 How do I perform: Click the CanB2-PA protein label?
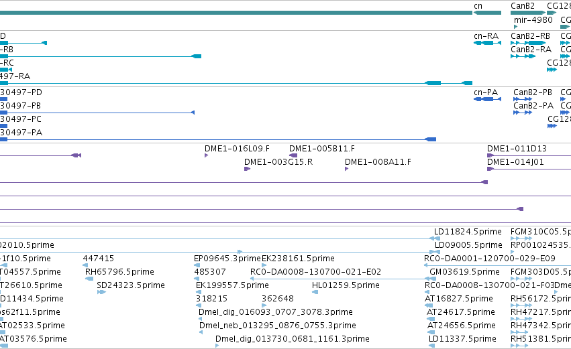click(533, 106)
